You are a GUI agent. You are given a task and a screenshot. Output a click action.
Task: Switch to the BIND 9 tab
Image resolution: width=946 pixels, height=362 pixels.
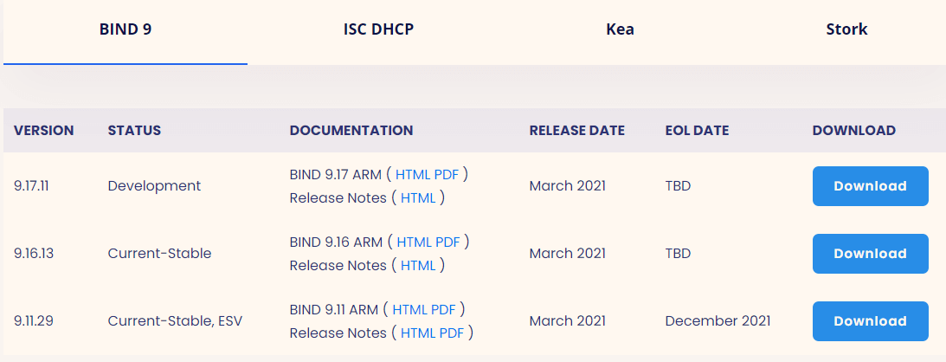click(125, 29)
